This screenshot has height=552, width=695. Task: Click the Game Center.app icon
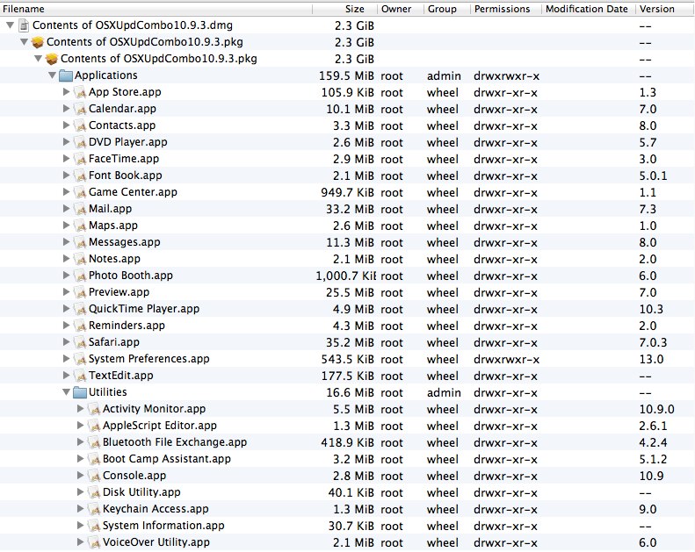pyautogui.click(x=80, y=192)
